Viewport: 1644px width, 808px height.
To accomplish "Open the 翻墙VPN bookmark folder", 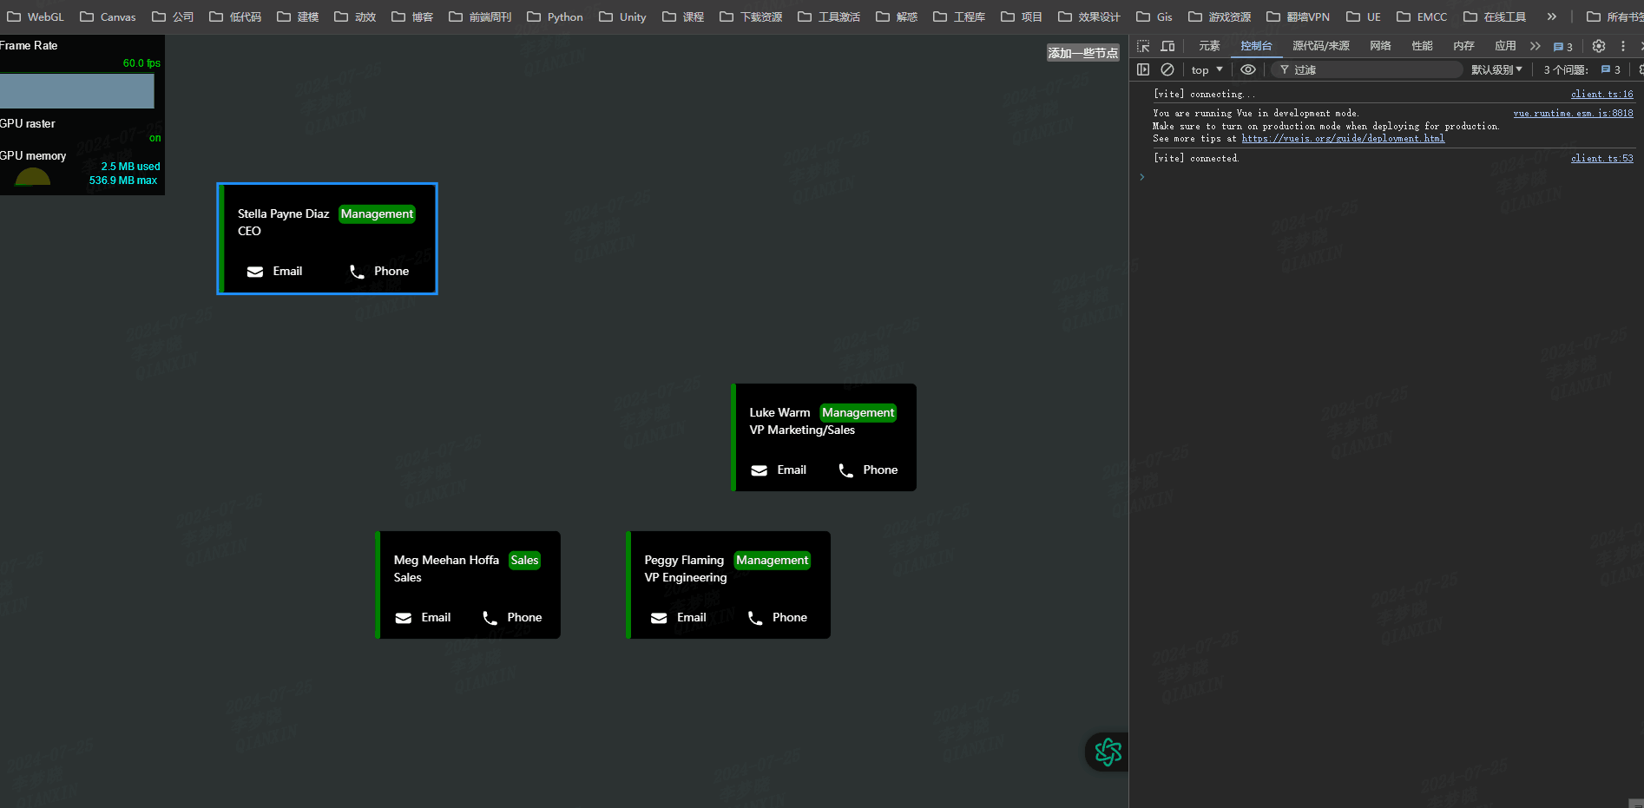I will [1298, 16].
